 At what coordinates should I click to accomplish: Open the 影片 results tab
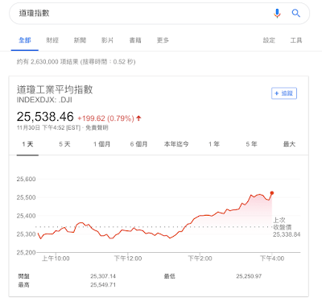(x=107, y=40)
